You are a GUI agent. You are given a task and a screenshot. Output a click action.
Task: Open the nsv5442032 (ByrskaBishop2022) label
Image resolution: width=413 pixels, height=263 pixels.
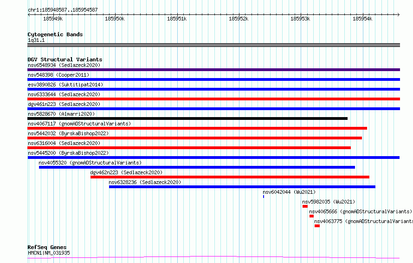click(68, 133)
